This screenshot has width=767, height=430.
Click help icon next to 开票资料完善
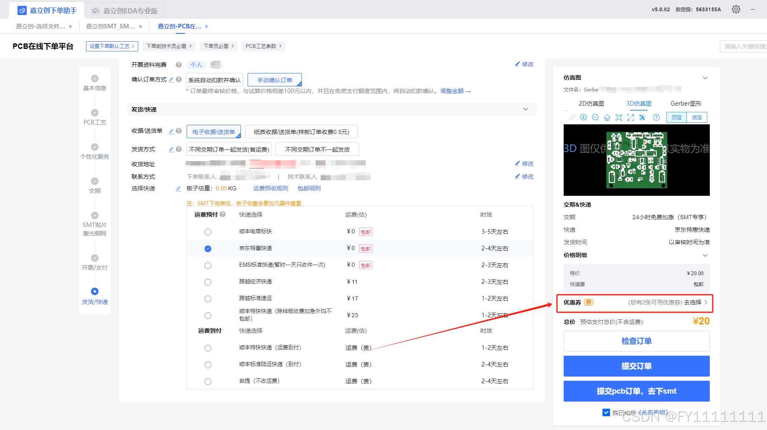(x=179, y=65)
